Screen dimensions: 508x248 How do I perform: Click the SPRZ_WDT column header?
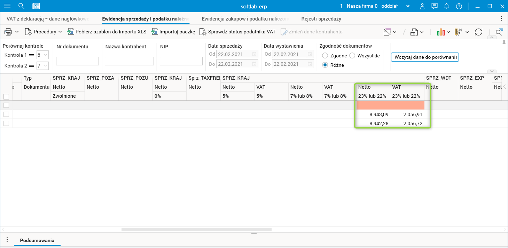pos(441,78)
